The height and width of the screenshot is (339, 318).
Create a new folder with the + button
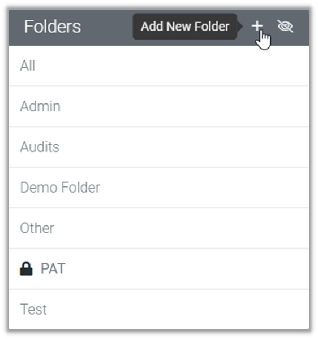[257, 26]
